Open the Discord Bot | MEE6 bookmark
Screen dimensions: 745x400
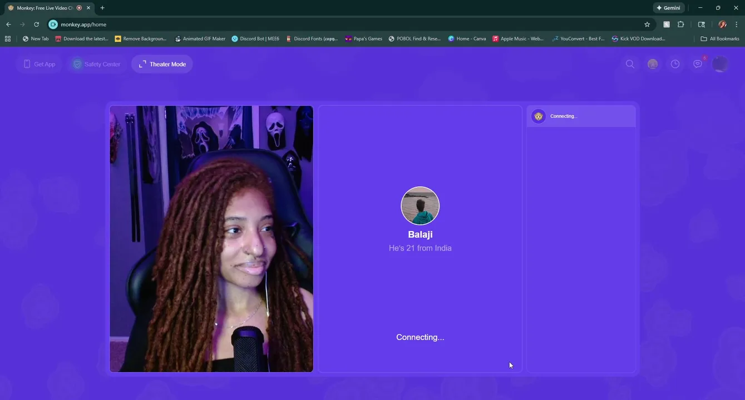(x=255, y=39)
